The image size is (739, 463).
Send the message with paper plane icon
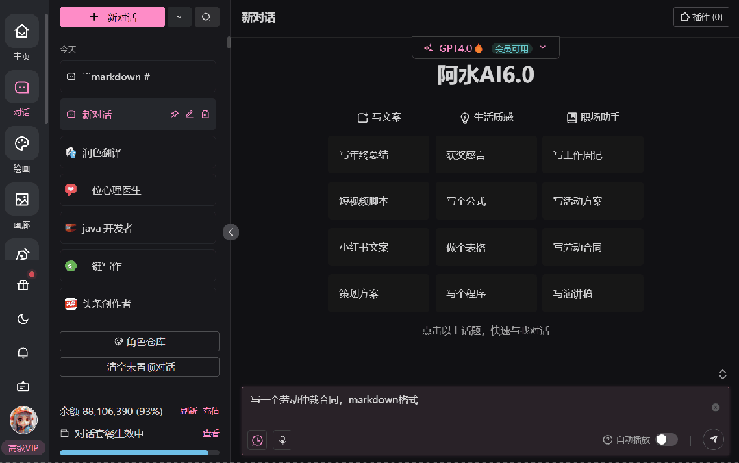coord(713,440)
